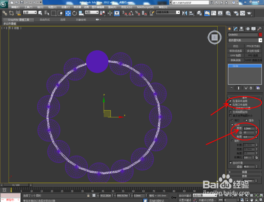Expand the 插值 rollout
The width and height of the screenshot is (264, 202).
point(244,172)
